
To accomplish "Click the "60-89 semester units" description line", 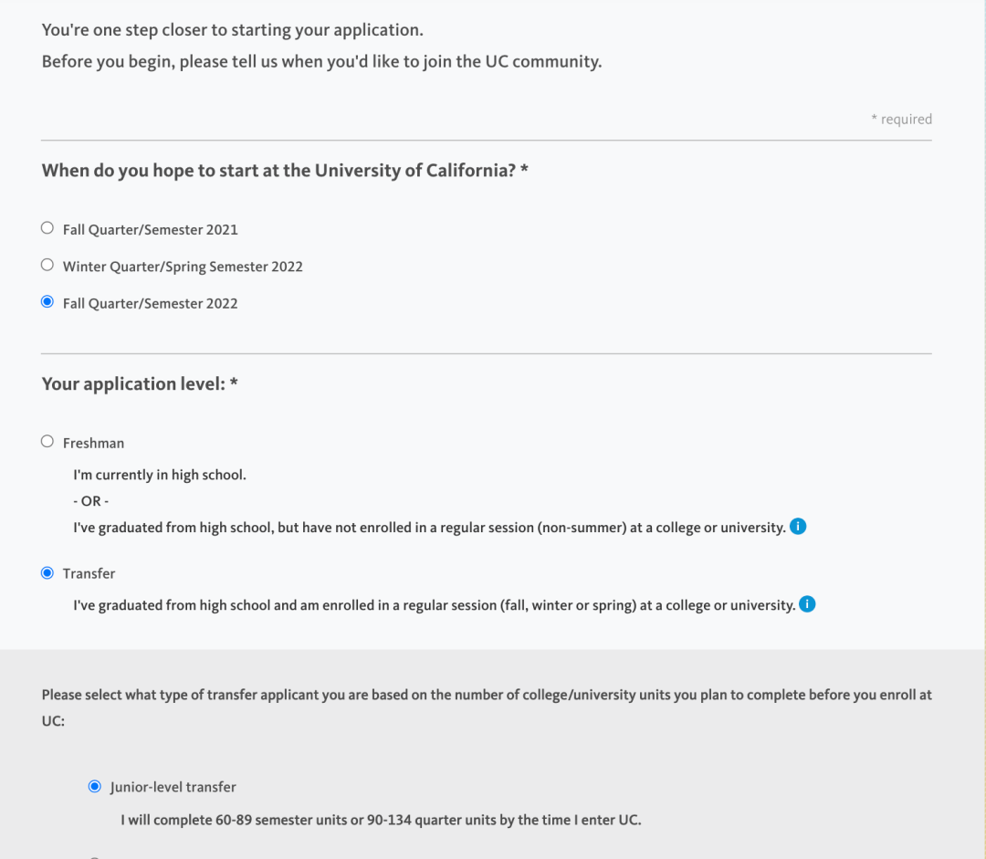I will 381,821.
